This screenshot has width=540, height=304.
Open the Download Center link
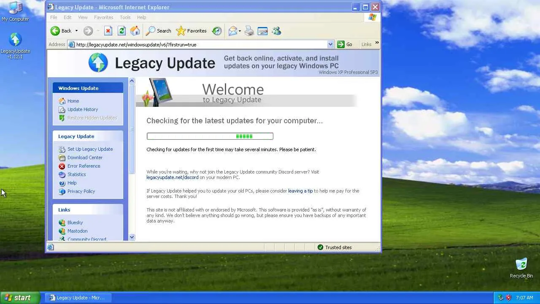(x=85, y=157)
